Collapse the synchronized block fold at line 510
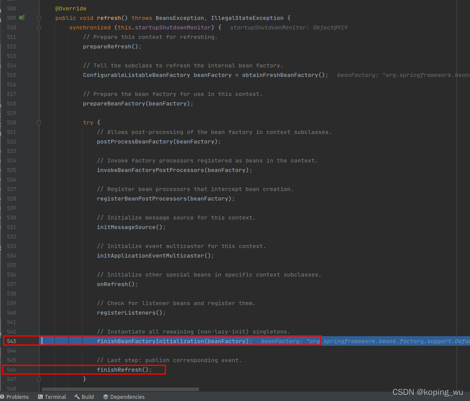 (x=39, y=28)
